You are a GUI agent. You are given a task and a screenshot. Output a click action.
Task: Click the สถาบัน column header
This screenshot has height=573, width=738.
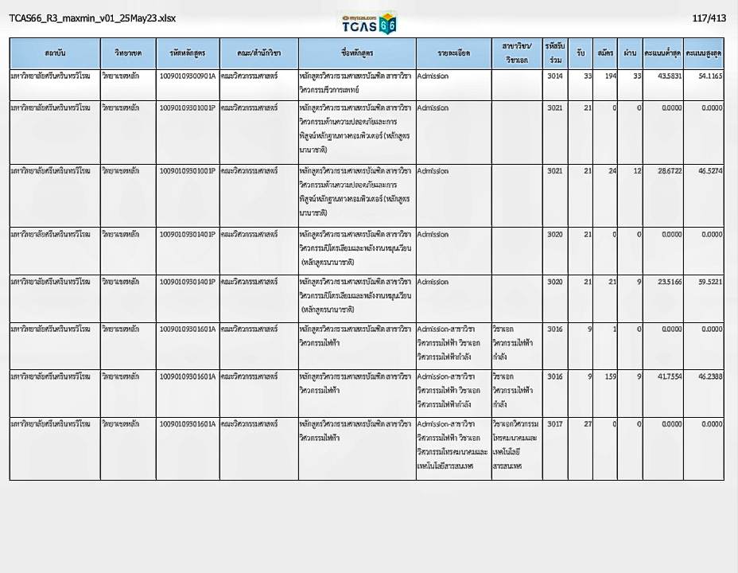click(x=55, y=53)
